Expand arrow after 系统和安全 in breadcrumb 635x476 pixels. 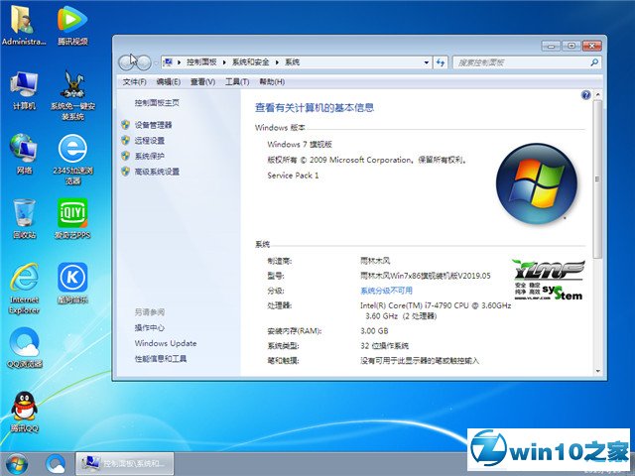(x=277, y=62)
